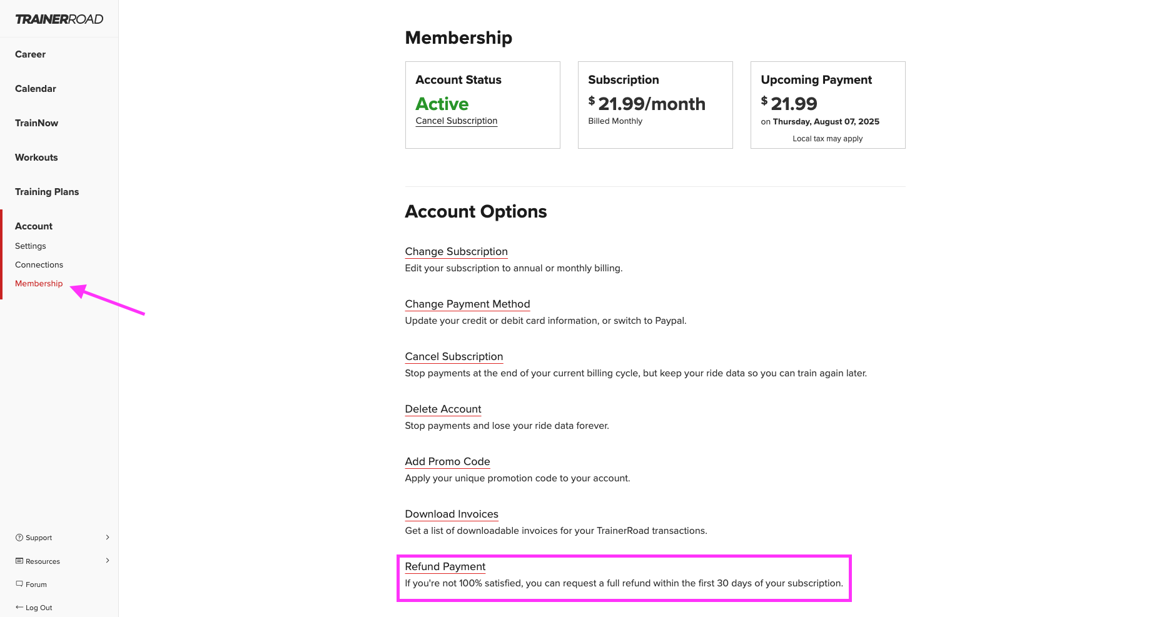The height and width of the screenshot is (617, 1149).
Task: Click the Delete Account link
Action: pos(443,409)
